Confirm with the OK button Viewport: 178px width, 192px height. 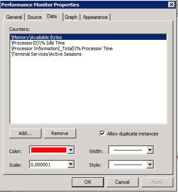point(88,182)
